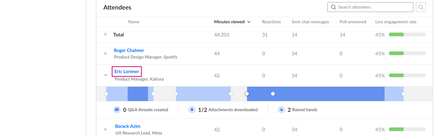Image resolution: width=443 pixels, height=136 pixels.
Task: Click the Raised hands icon
Action: tap(281, 110)
